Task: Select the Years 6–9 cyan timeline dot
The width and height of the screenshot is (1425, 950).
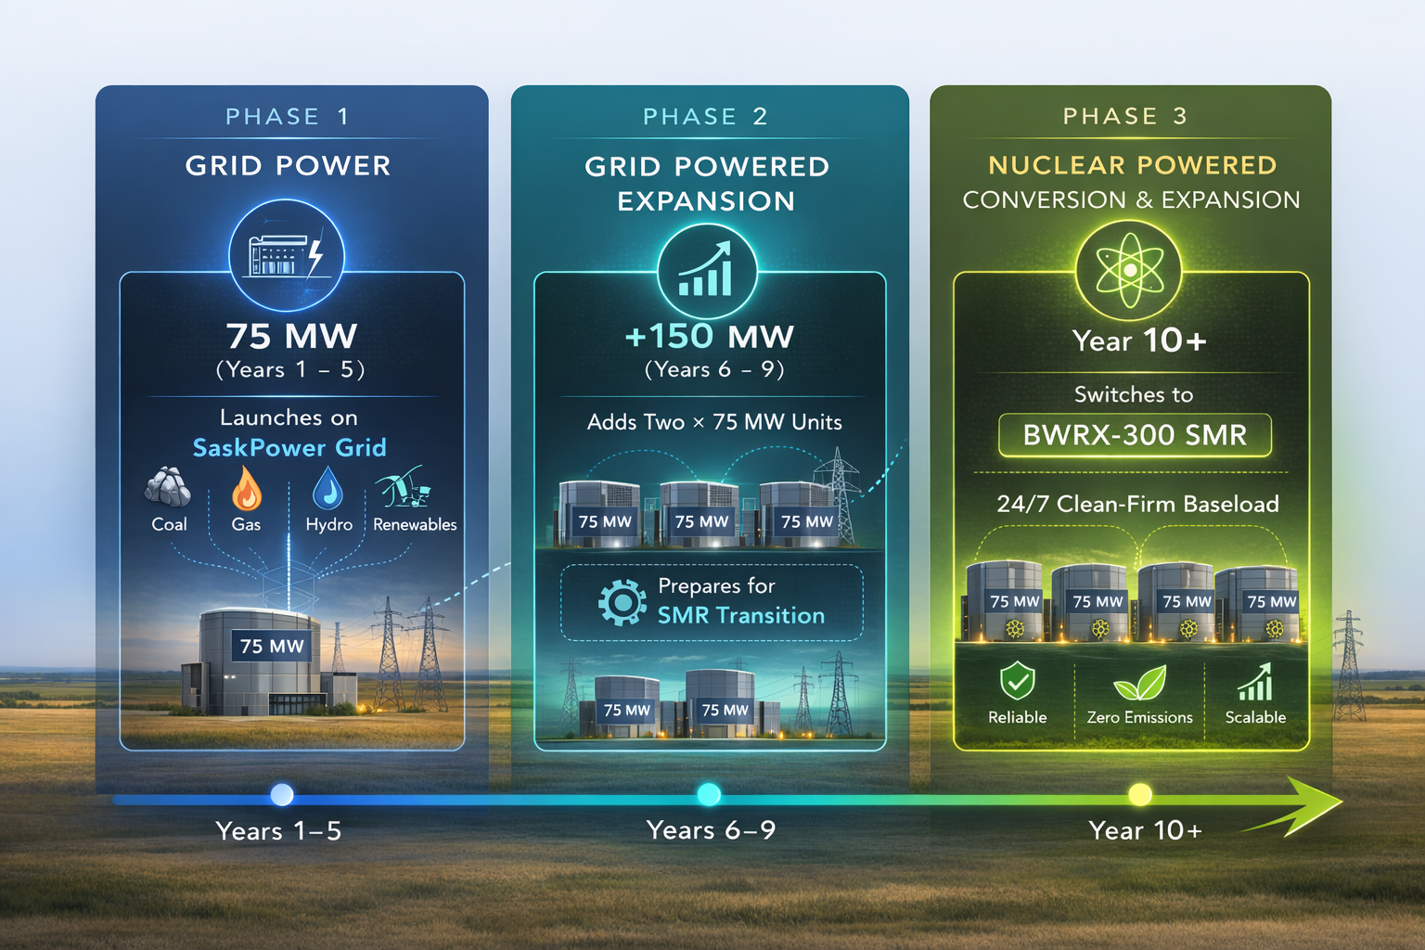Action: point(709,794)
